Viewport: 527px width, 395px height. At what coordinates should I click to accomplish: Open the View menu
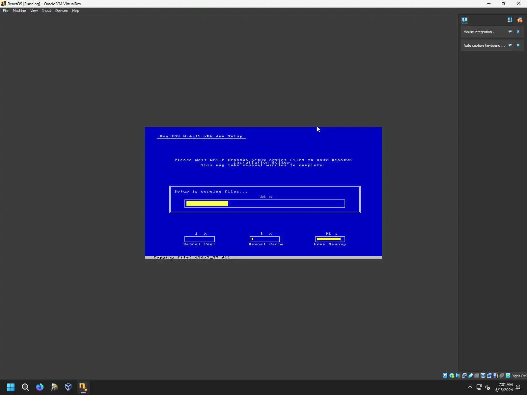[x=34, y=11]
